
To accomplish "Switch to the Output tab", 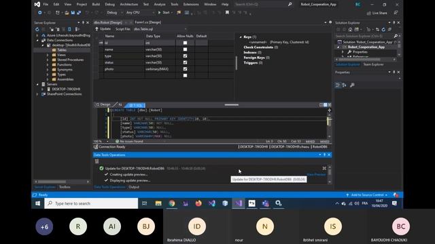I will pyautogui.click(x=134, y=187).
